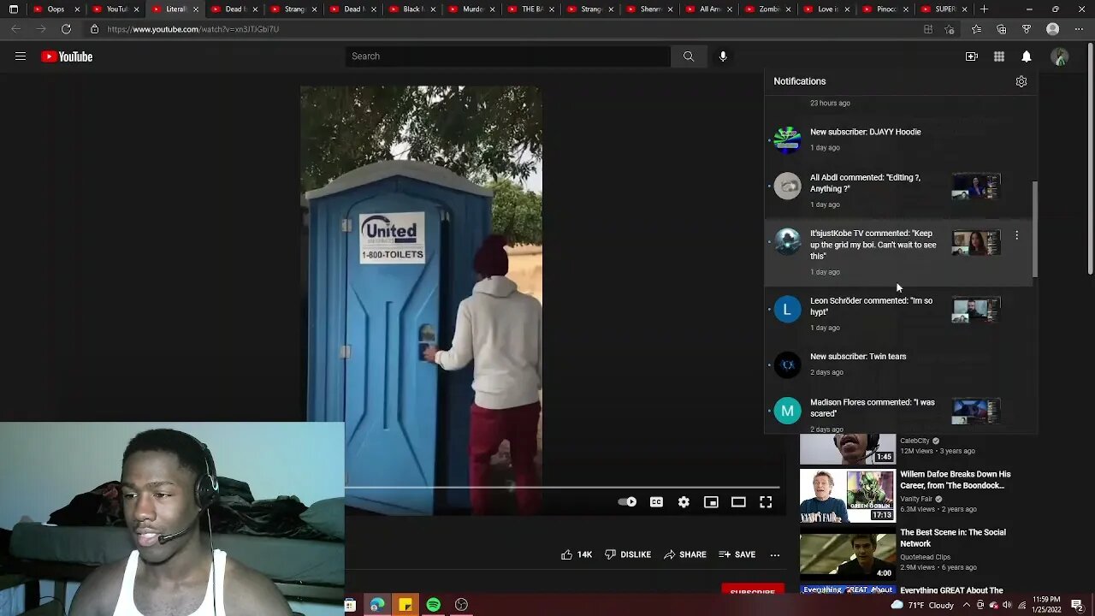1095x616 pixels.
Task: Open OBS Studio from the taskbar
Action: pos(462,605)
